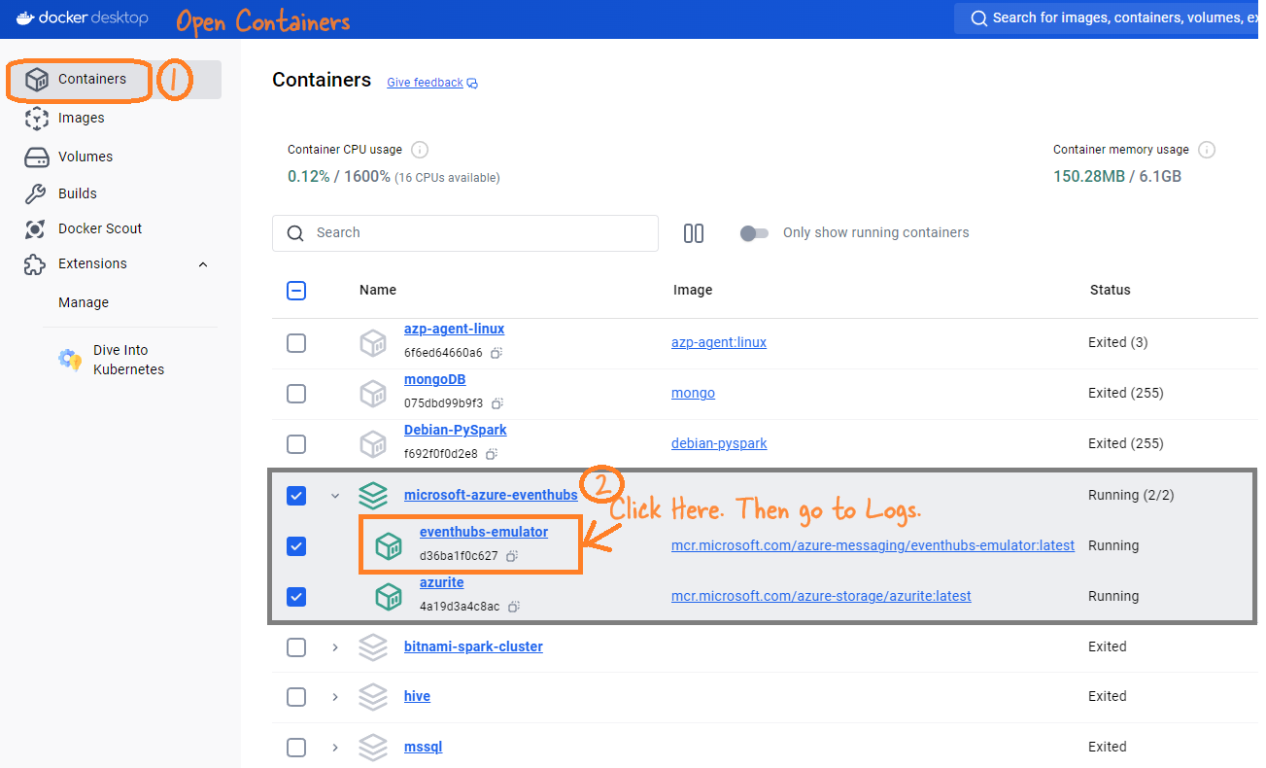The height and width of the screenshot is (768, 1266).
Task: Open the Builds sidebar section
Action: tap(77, 193)
